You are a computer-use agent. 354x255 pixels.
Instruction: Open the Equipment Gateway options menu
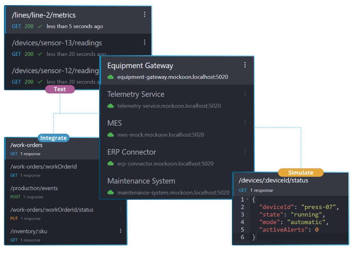(245, 65)
